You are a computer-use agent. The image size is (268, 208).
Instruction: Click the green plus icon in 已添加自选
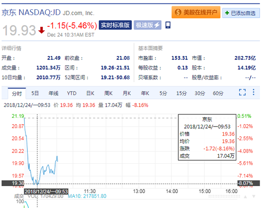click(x=227, y=13)
